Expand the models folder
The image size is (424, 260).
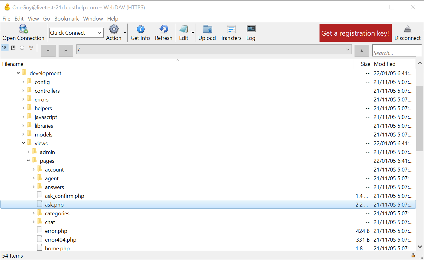pos(23,134)
